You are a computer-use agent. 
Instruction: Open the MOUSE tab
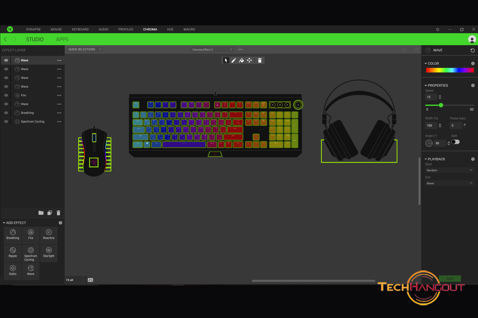pos(56,29)
